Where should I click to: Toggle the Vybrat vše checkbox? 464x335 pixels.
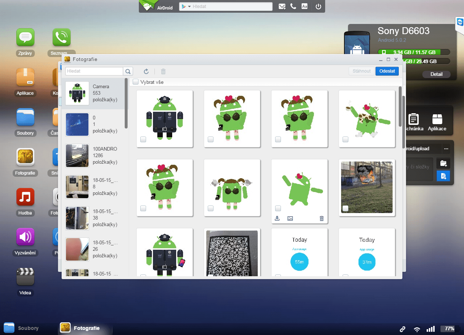tap(136, 82)
